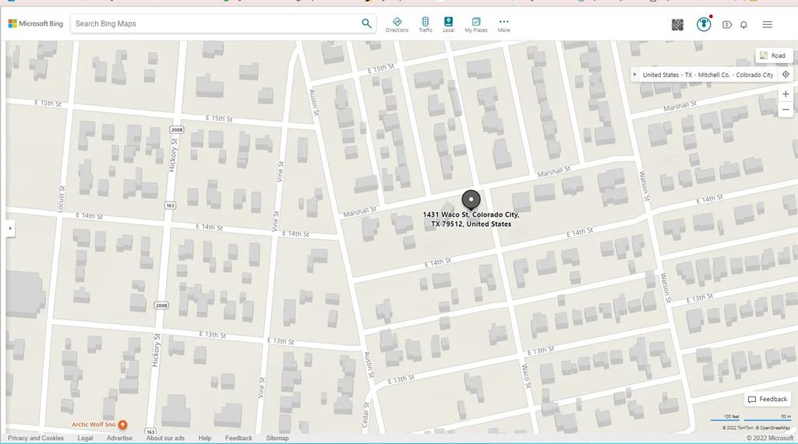
Task: Open the notifications bell
Action: (x=743, y=24)
